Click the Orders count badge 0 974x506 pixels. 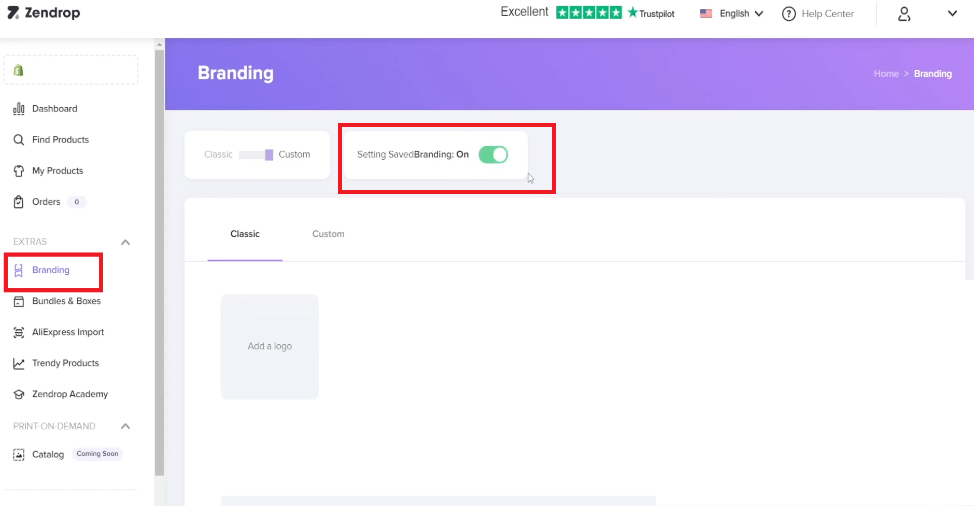point(77,202)
